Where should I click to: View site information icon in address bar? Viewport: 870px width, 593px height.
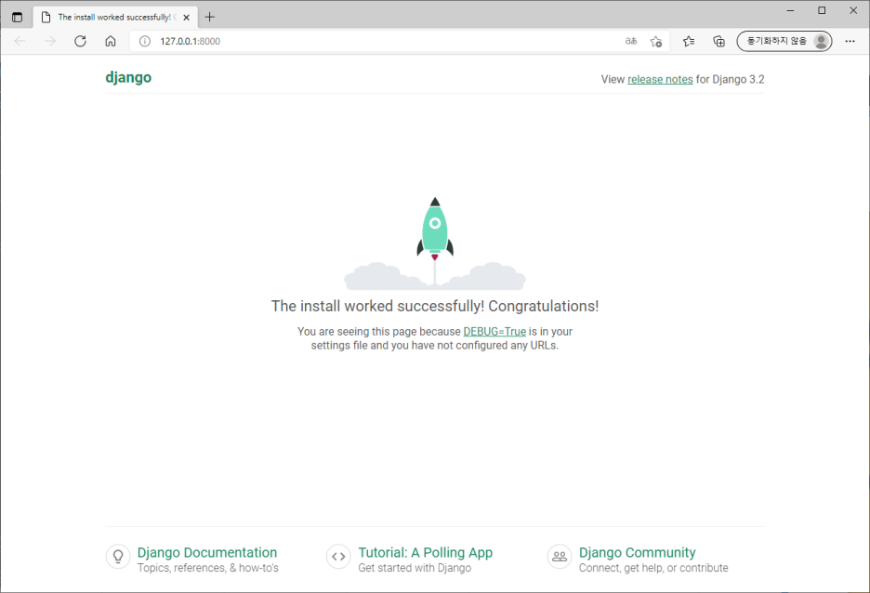[x=145, y=41]
